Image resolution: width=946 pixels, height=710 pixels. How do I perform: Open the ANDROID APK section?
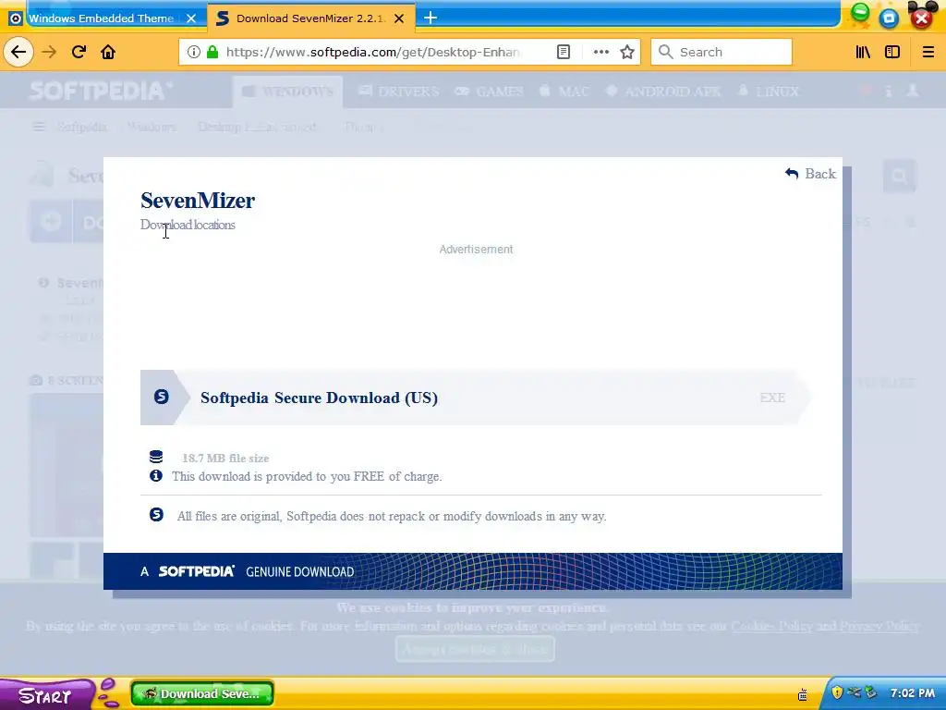point(663,92)
